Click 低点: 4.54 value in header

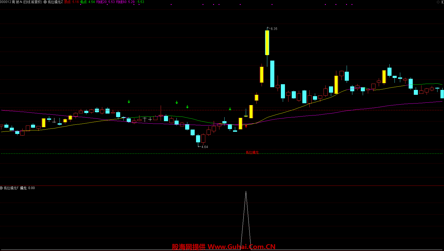[88, 2]
